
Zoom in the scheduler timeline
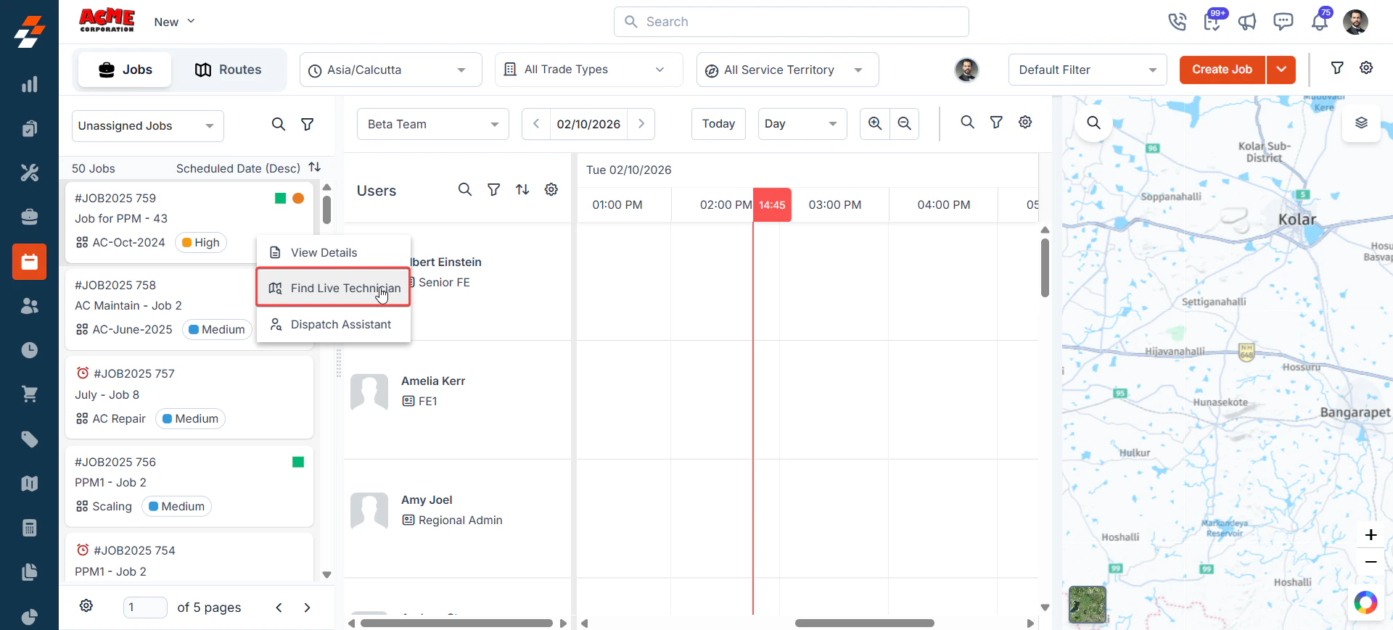(x=875, y=124)
